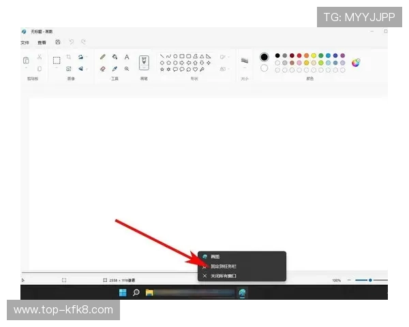Open the 查看 (View) menu
Image resolution: width=409 pixels, height=327 pixels.
(x=42, y=42)
